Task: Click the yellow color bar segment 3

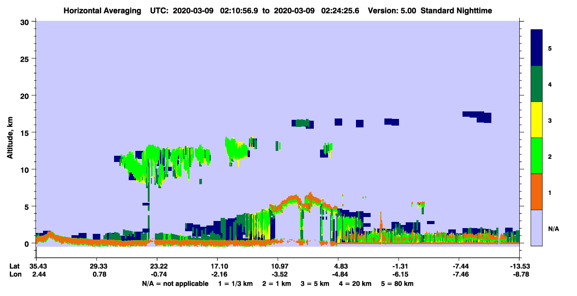Action: tap(537, 120)
